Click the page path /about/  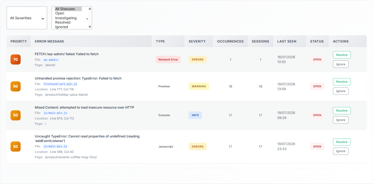pos(50,65)
